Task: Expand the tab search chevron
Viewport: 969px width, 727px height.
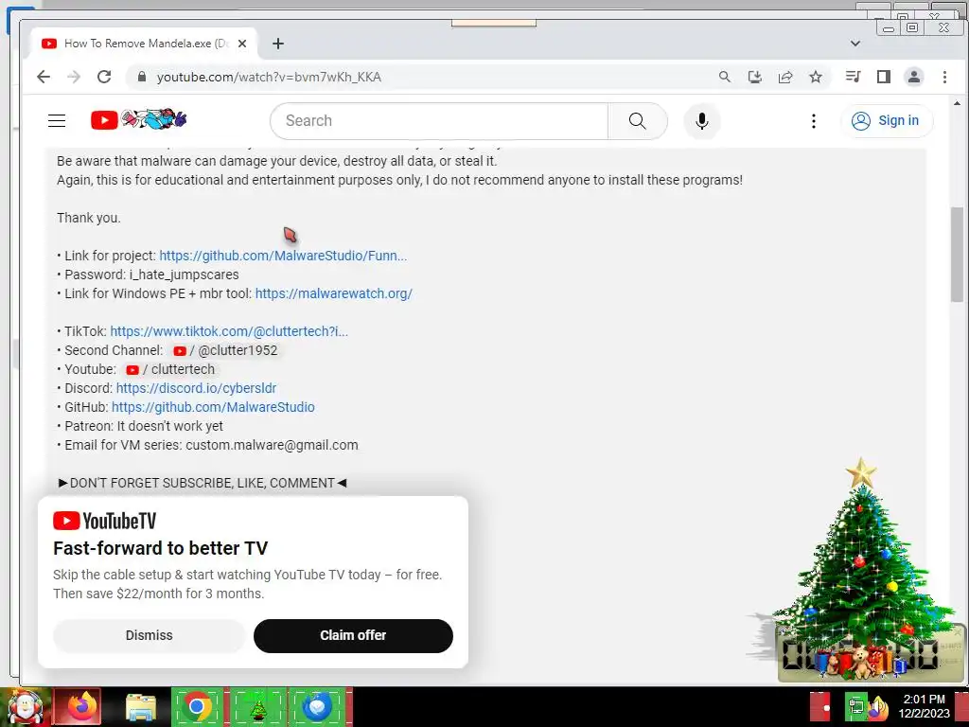Action: (x=855, y=44)
